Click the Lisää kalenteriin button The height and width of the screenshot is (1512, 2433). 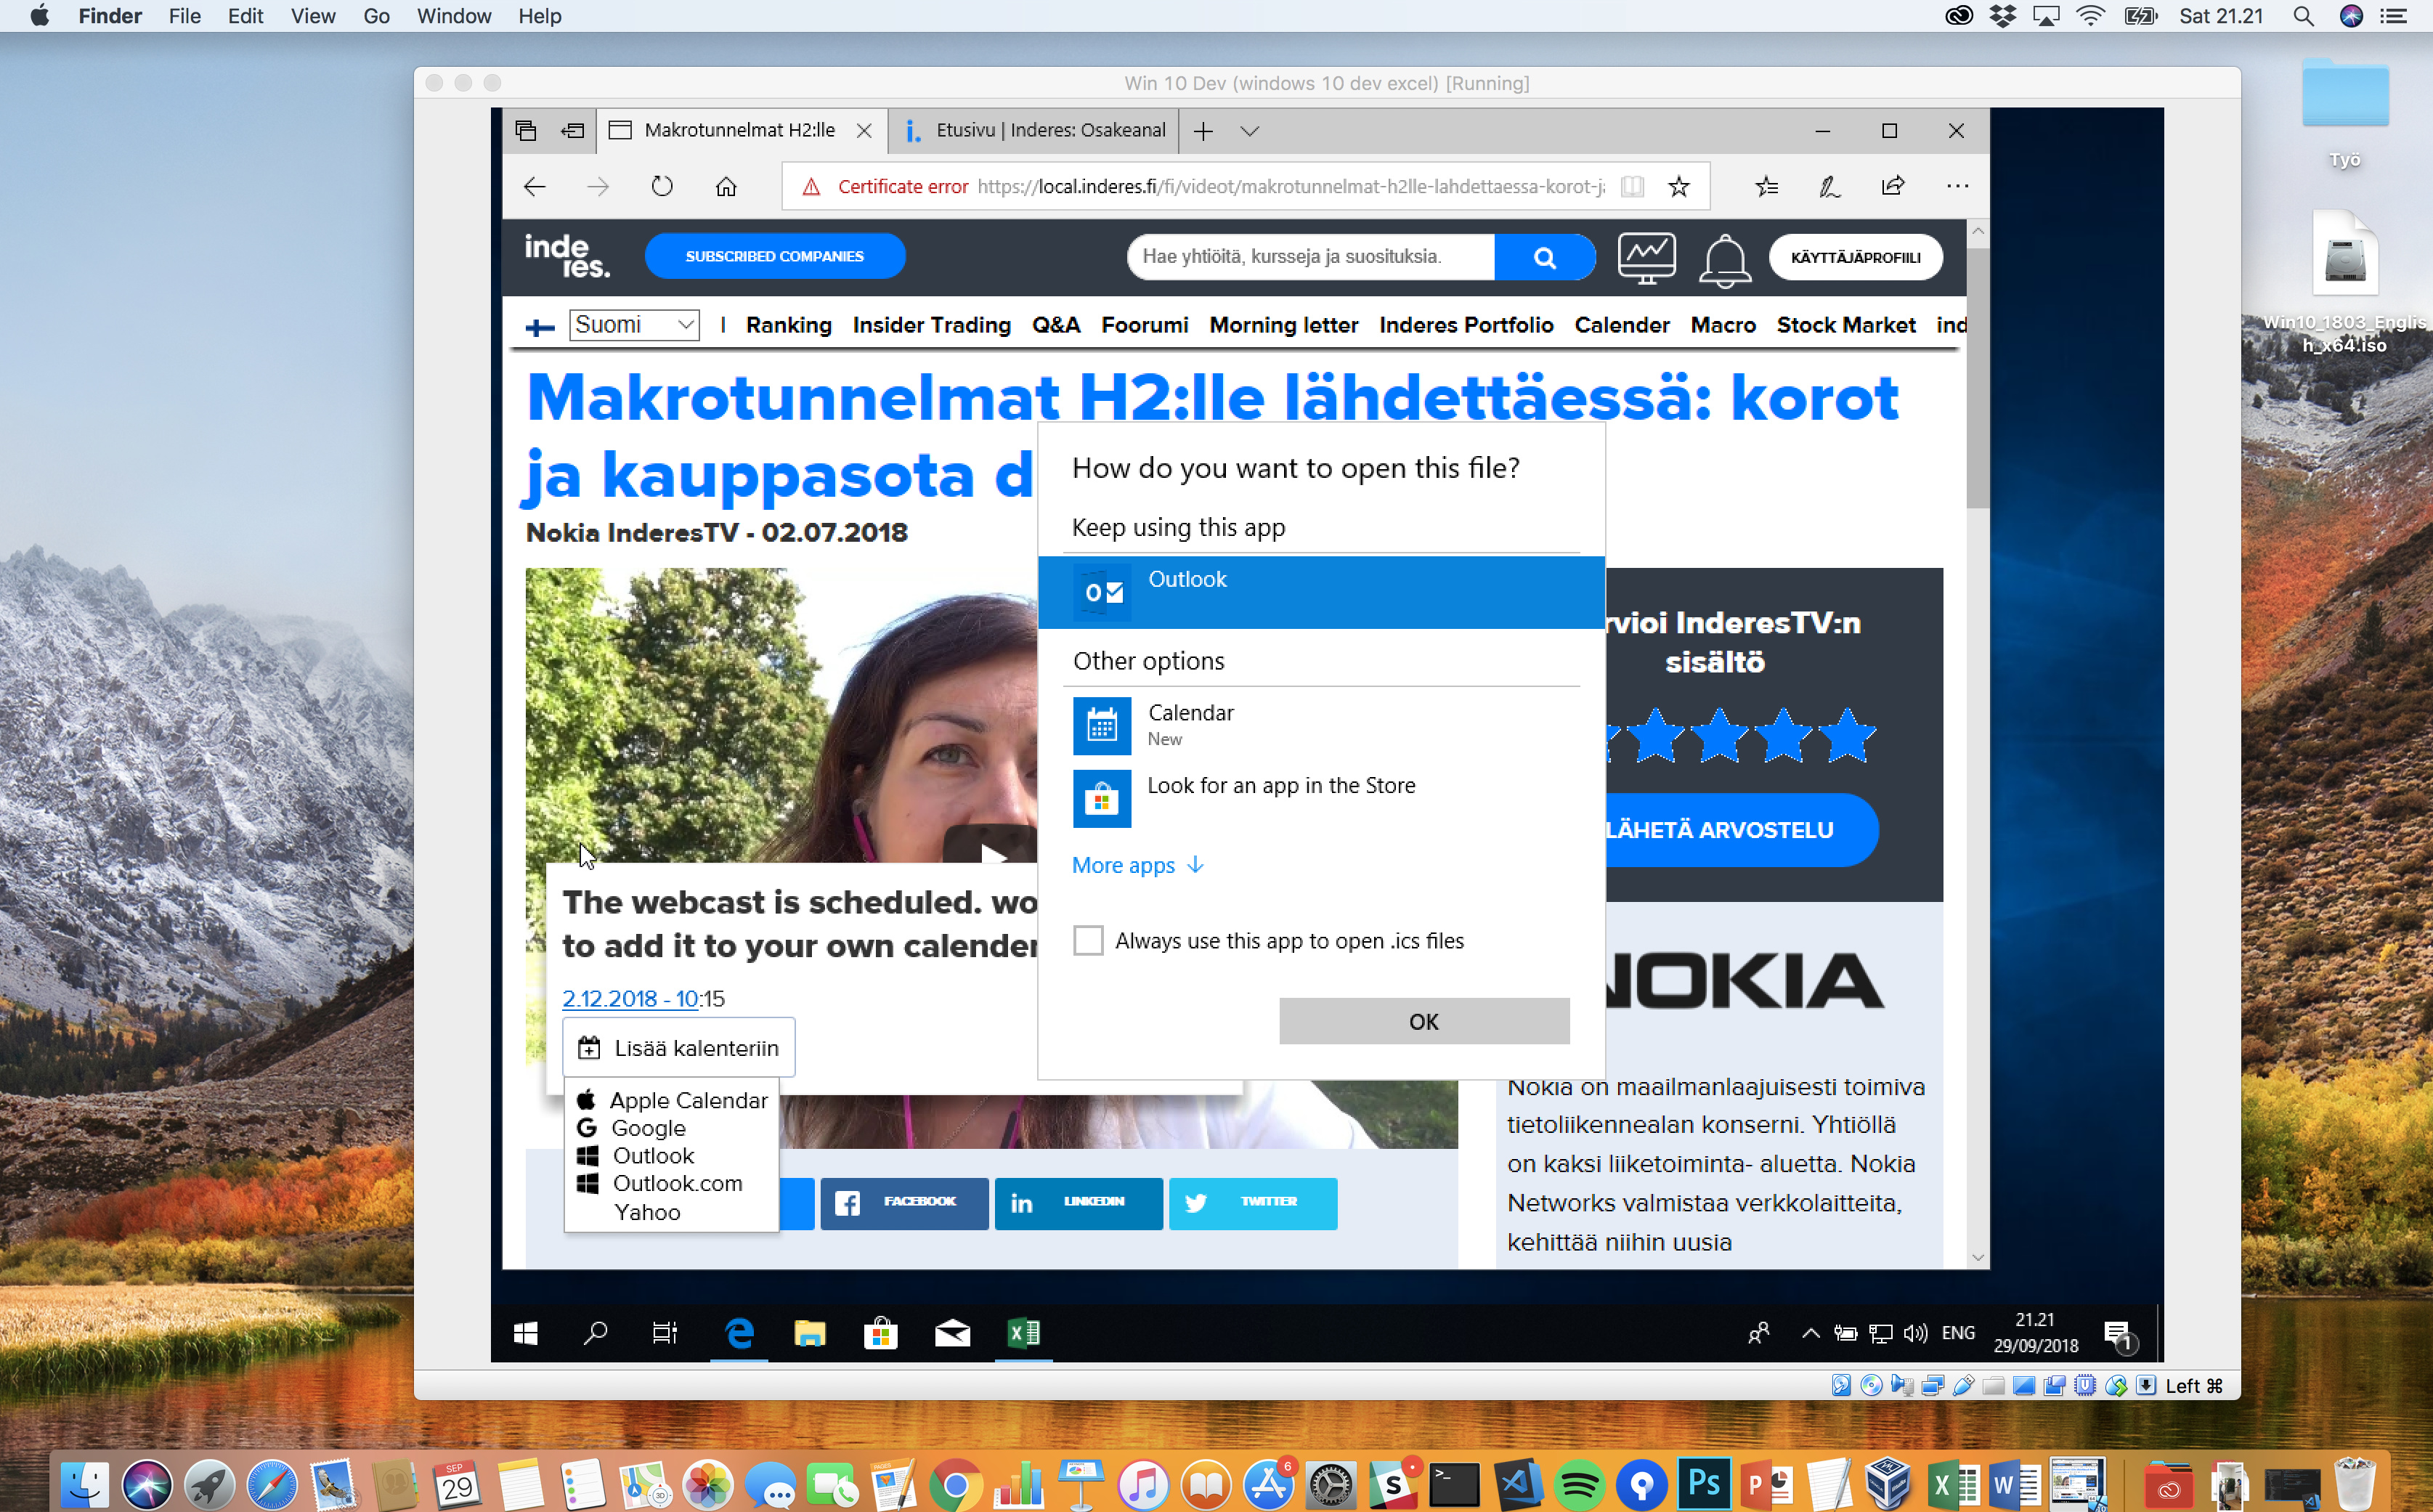(x=679, y=1047)
